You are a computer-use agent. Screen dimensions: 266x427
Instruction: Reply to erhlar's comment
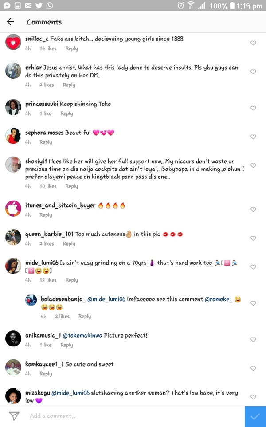(x=69, y=85)
